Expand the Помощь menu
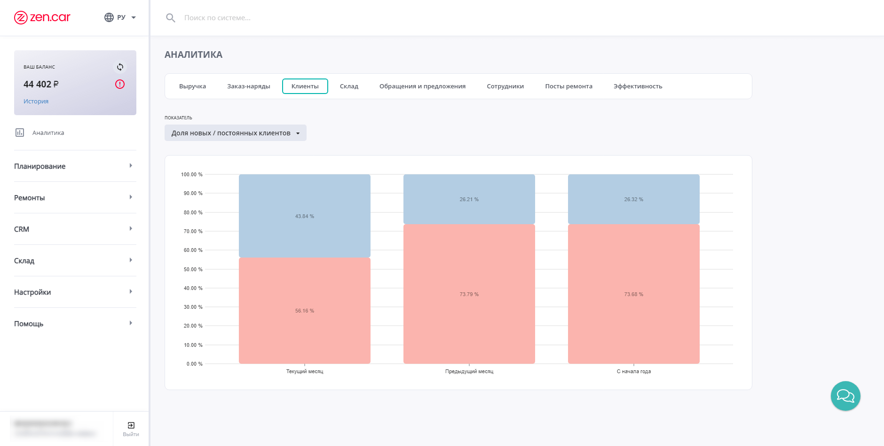Image resolution: width=884 pixels, height=446 pixels. point(75,323)
